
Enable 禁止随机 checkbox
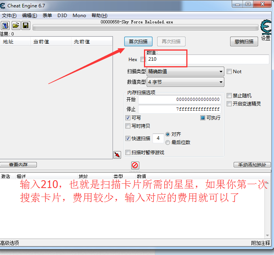coord(229,95)
